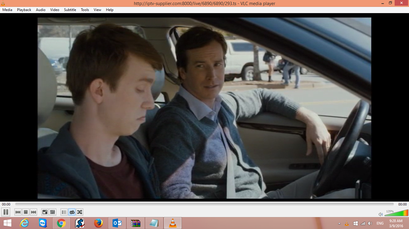Open TeamViewer from taskbar
The width and height of the screenshot is (409, 229).
[43, 223]
